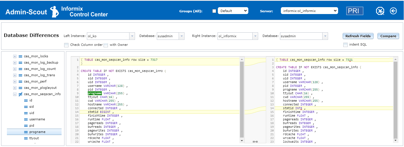Click the Admin-Scout soldier logo icon
The width and height of the screenshot is (404, 147).
(54, 11)
